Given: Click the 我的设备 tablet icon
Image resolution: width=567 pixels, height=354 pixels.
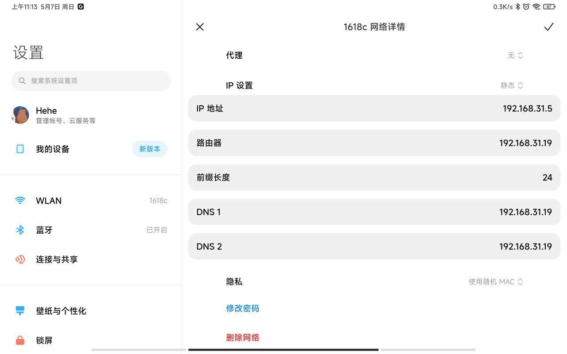Looking at the screenshot, I should [x=20, y=149].
